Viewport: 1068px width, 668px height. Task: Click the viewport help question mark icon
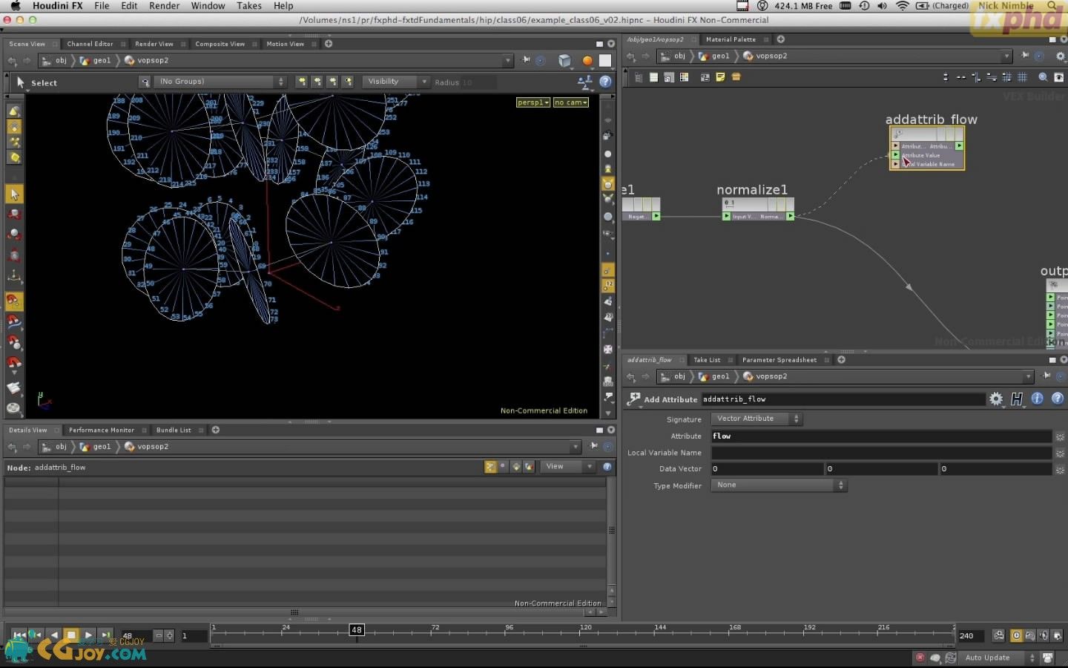click(x=605, y=82)
